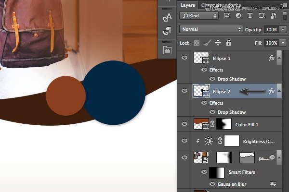Filter layers by pixel layer icon

pyautogui.click(x=227, y=16)
